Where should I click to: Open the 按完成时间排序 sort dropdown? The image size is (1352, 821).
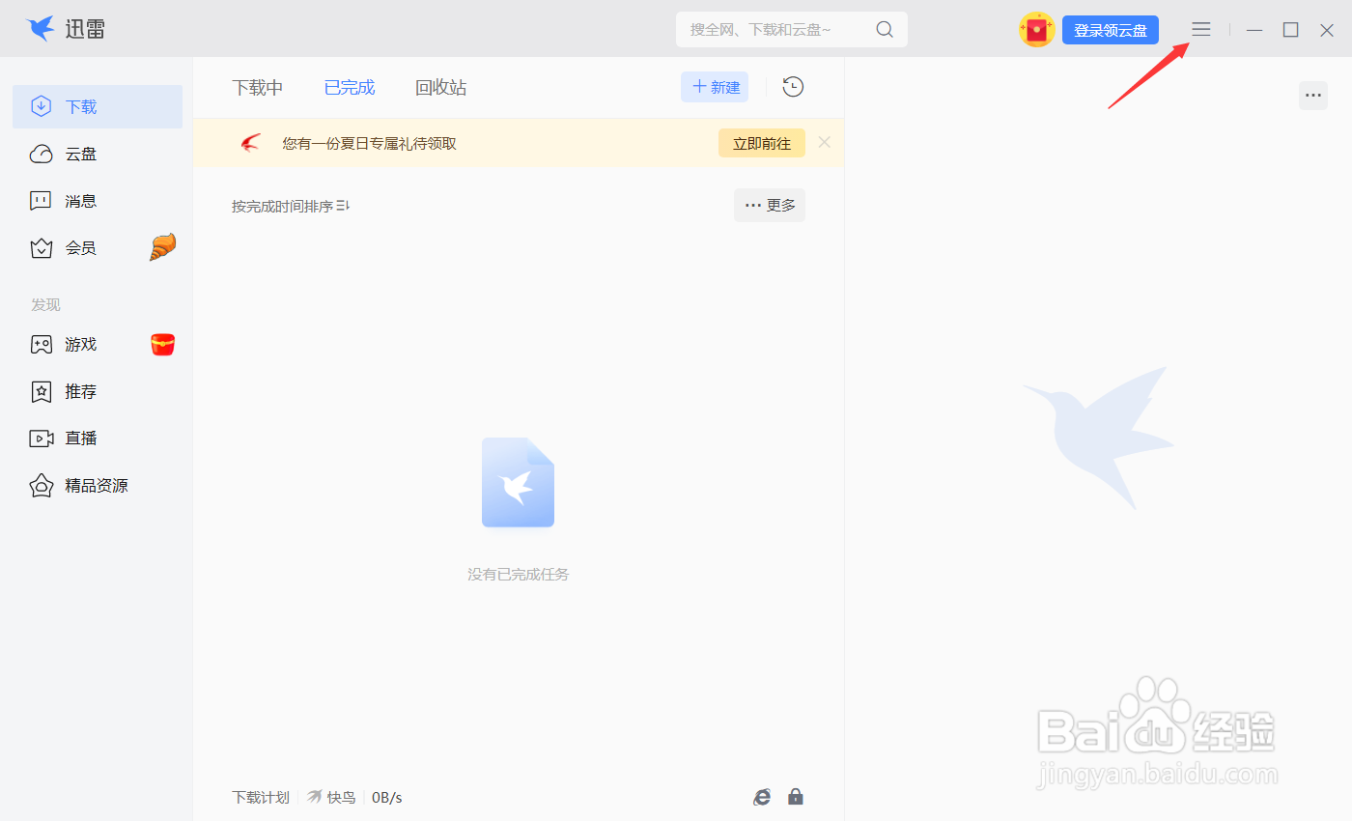[291, 206]
